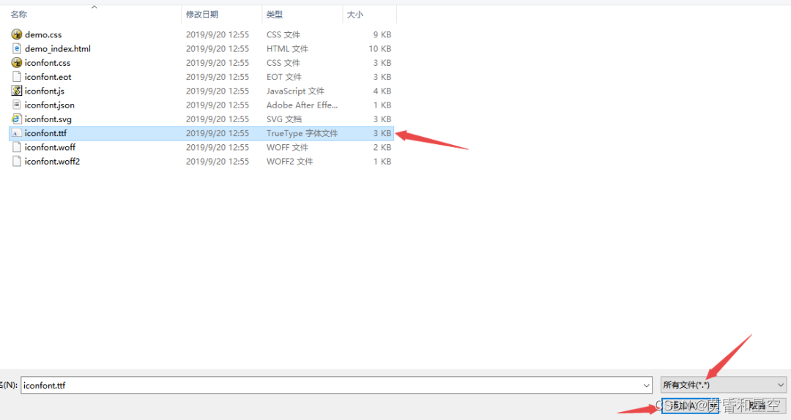Image resolution: width=791 pixels, height=420 pixels.
Task: Click the 添加 button
Action: tap(690, 405)
